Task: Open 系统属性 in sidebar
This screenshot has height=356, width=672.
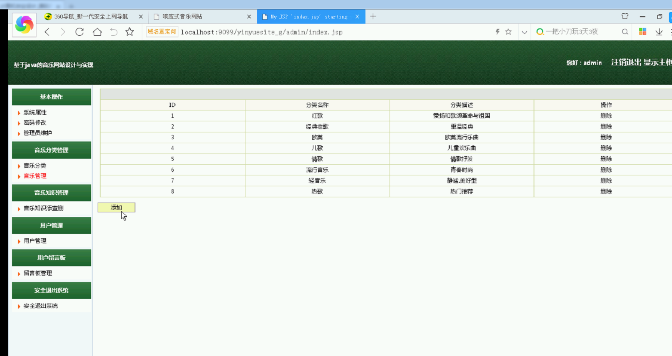Action: coord(35,112)
